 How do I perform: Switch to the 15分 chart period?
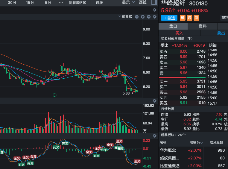[30, 3]
